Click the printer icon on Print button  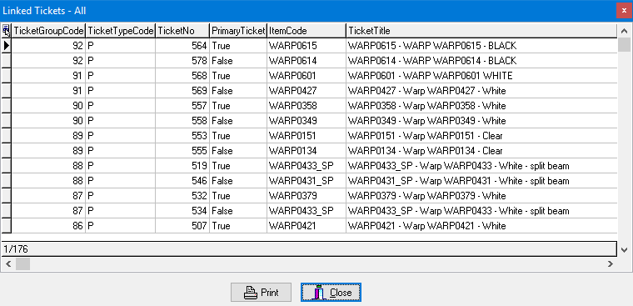[x=251, y=293]
